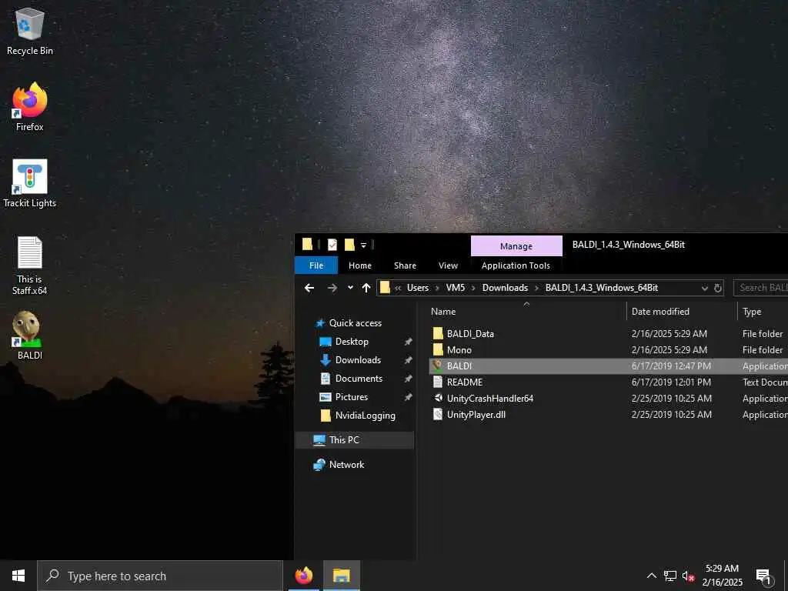788x591 pixels.
Task: Select the BALDI desktop shortcut icon
Action: tap(30, 336)
